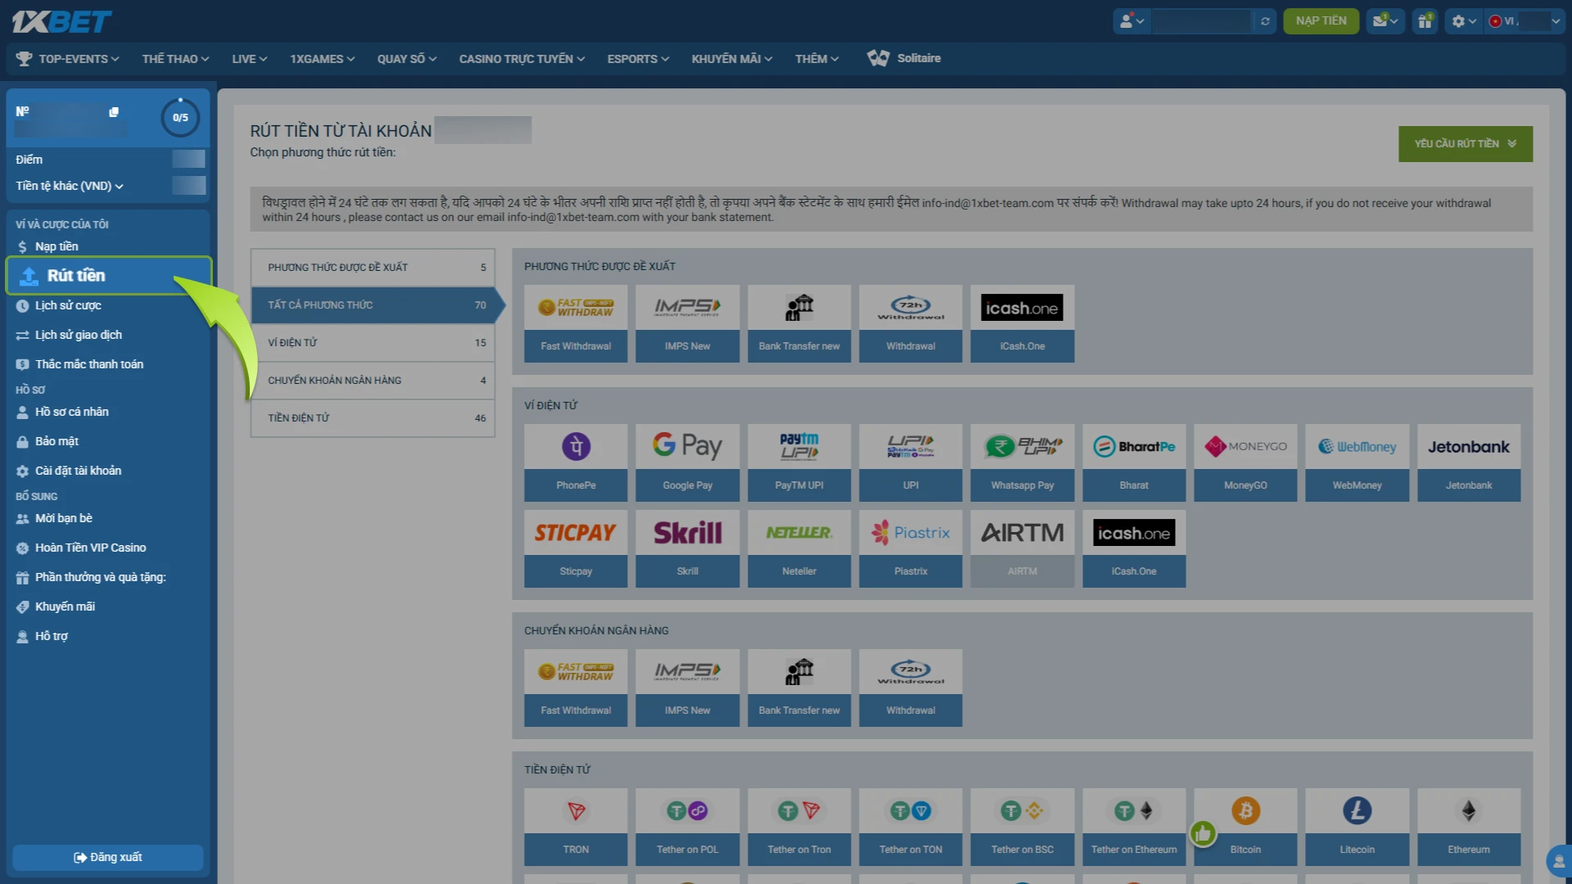Choose the PhonePe e-wallet method

pos(576,462)
